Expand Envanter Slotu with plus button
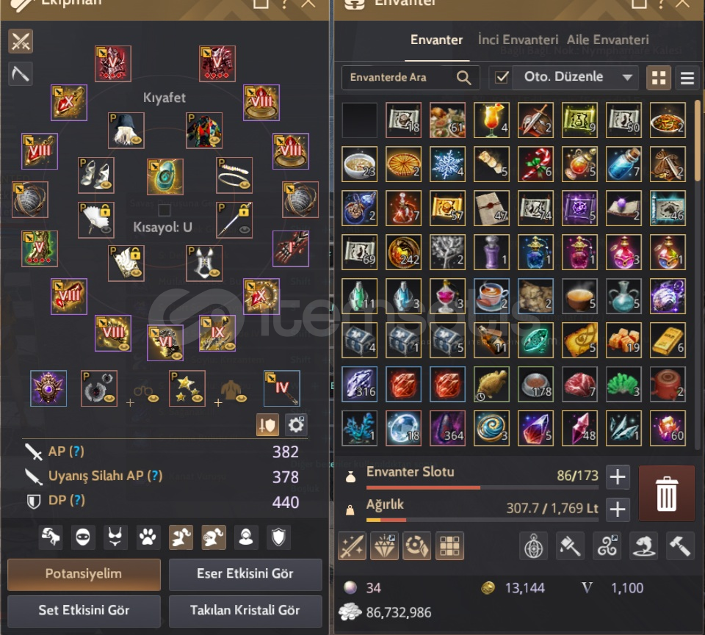 click(618, 476)
